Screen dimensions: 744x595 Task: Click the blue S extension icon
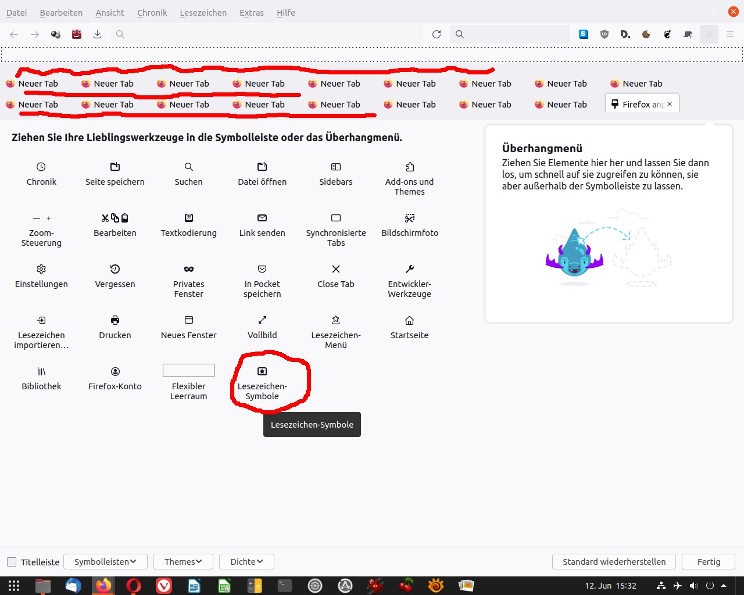coord(584,34)
